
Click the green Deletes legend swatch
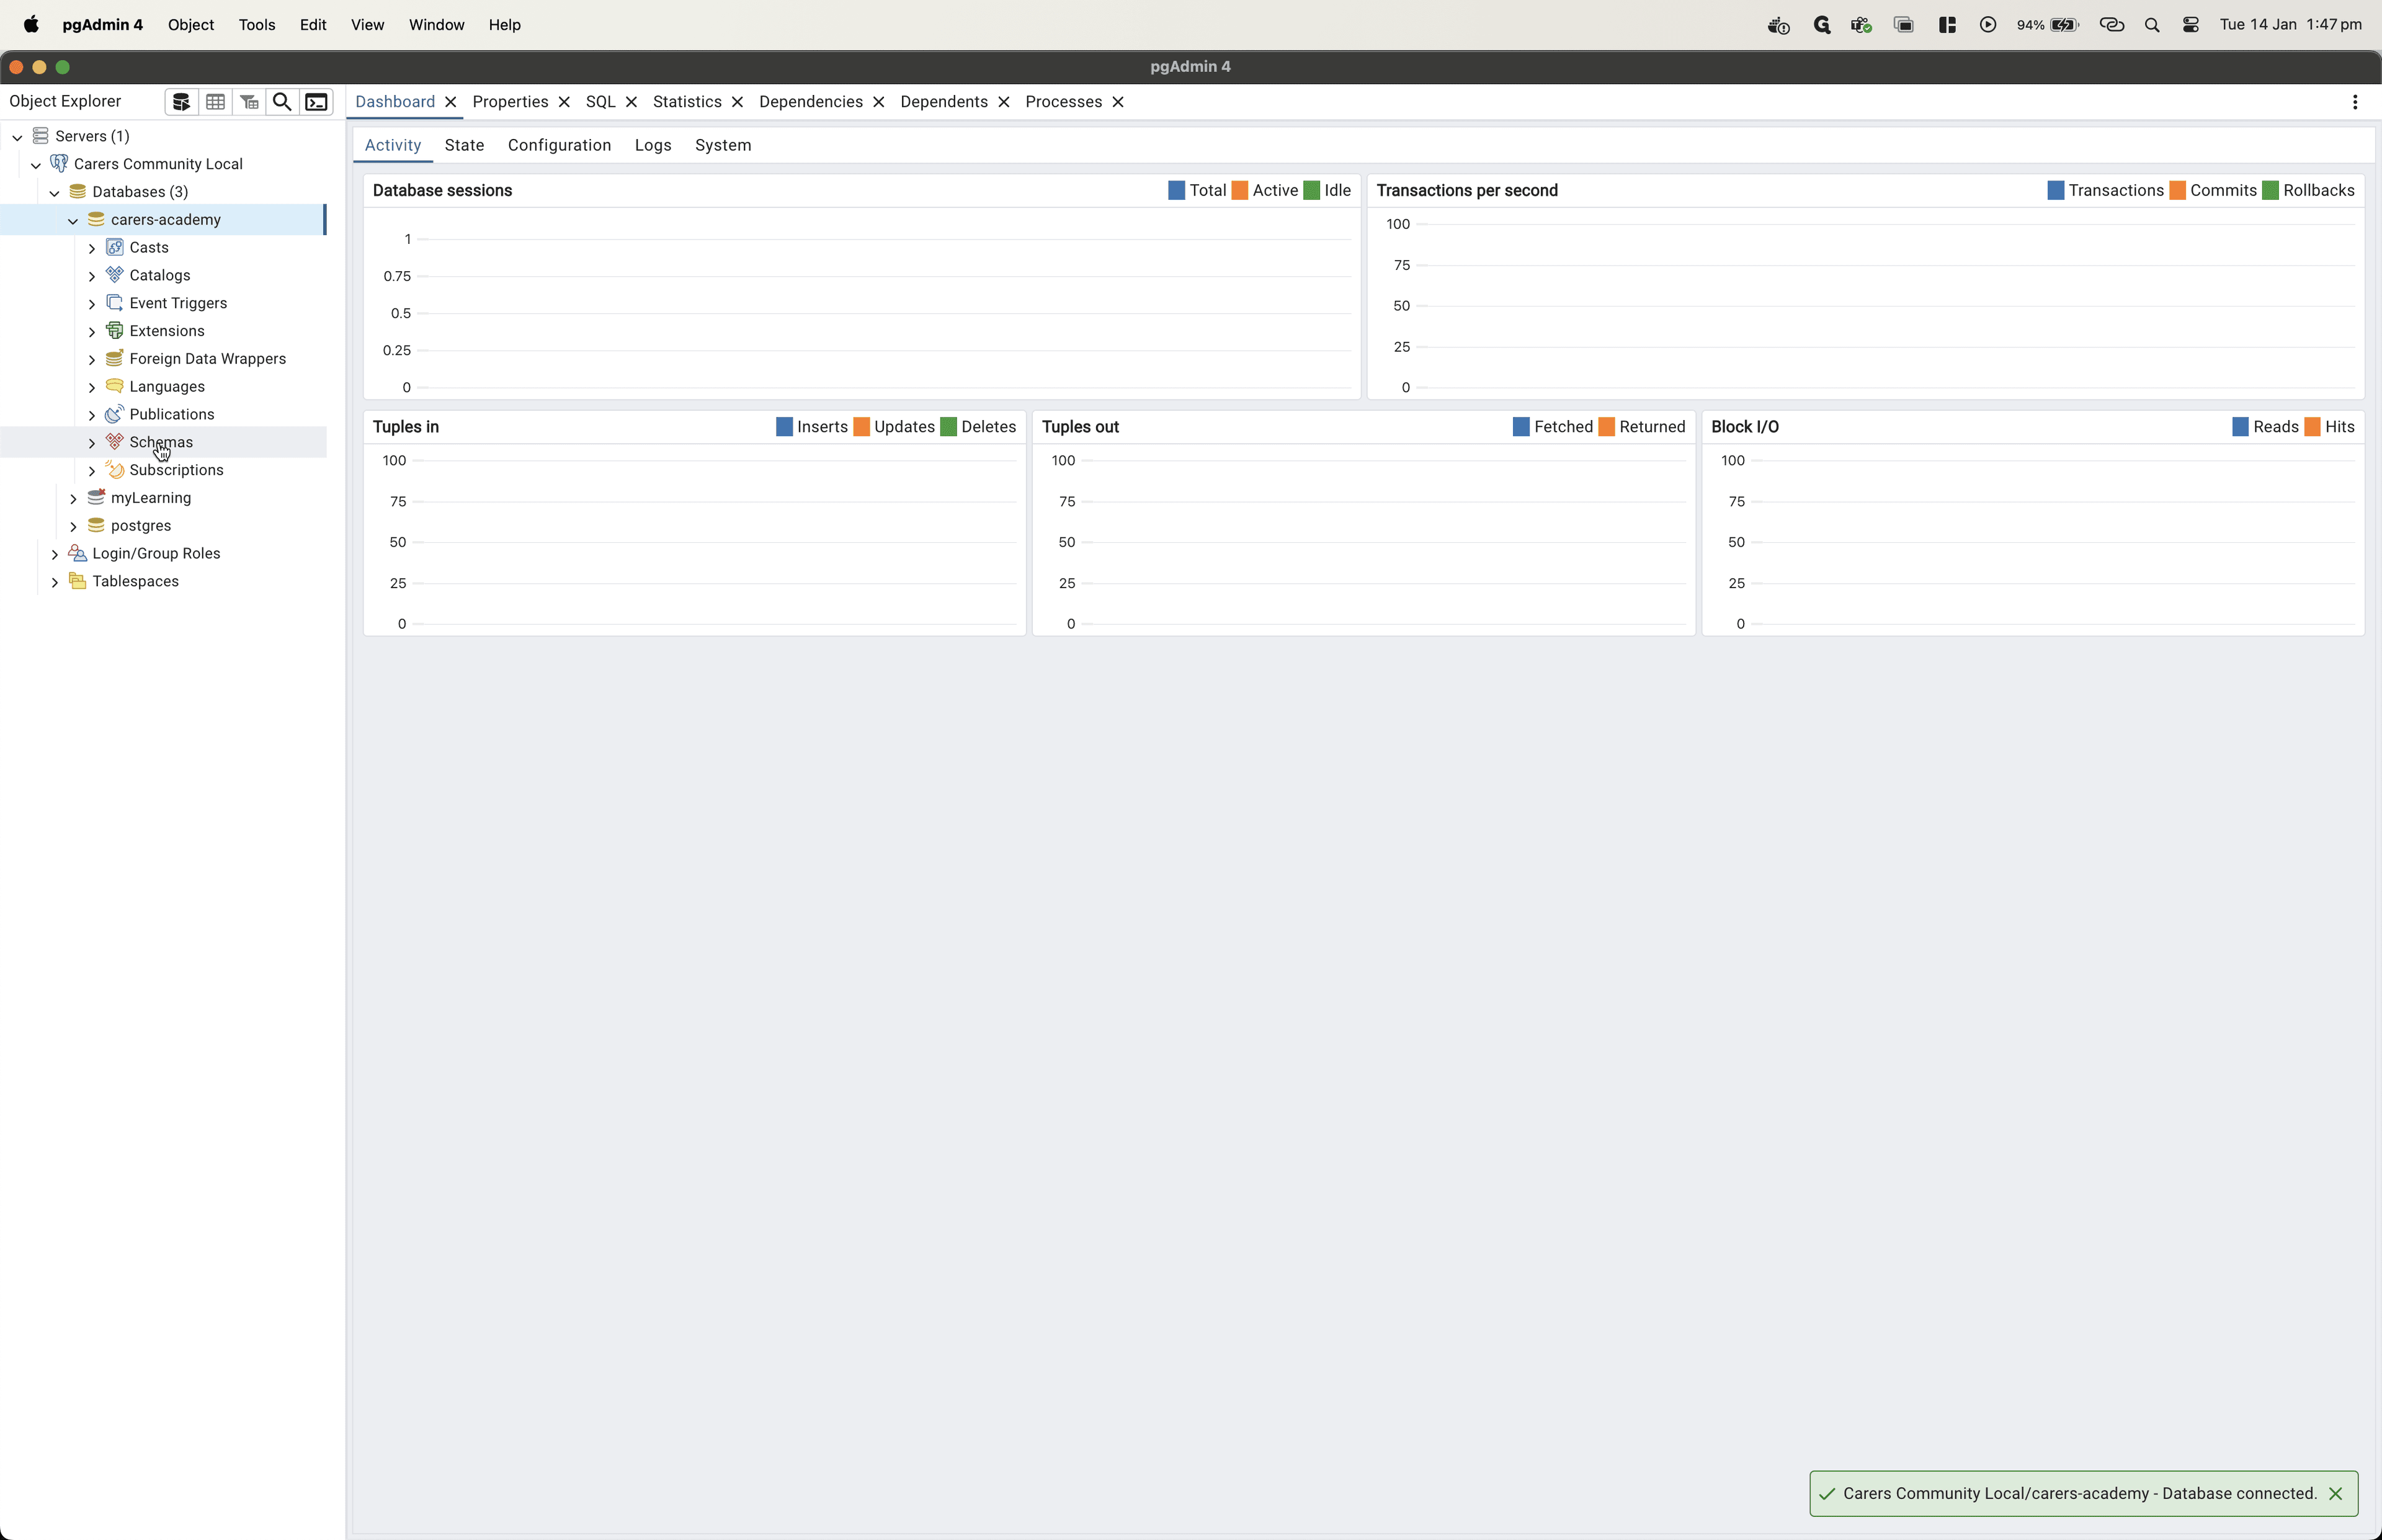(948, 427)
